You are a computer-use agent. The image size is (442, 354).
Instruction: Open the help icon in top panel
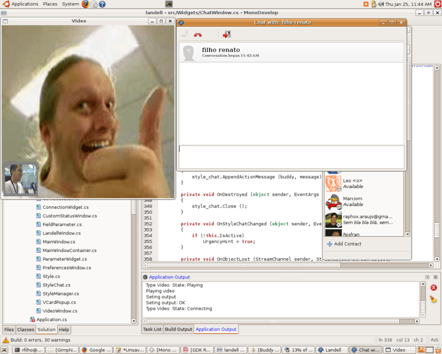(x=102, y=4)
